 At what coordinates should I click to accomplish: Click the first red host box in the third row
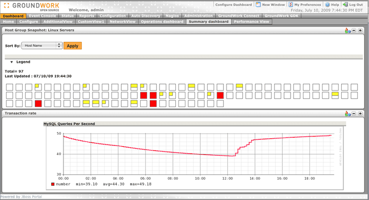pyautogui.click(x=38, y=103)
